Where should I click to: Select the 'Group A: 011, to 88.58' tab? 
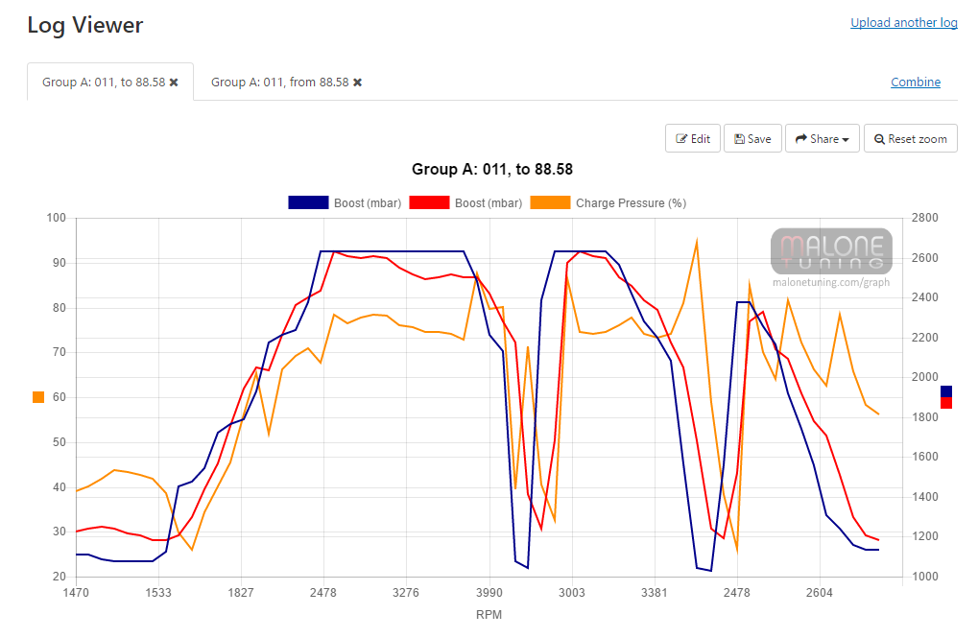point(110,83)
